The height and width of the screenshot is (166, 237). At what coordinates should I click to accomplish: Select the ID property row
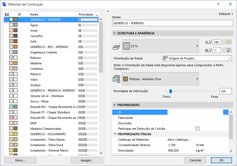170,112
